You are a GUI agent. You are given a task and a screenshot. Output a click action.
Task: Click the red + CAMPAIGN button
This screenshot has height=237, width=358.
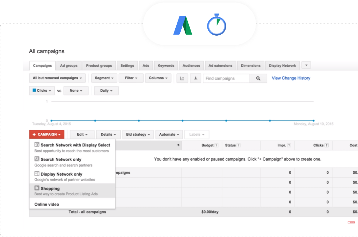point(47,135)
